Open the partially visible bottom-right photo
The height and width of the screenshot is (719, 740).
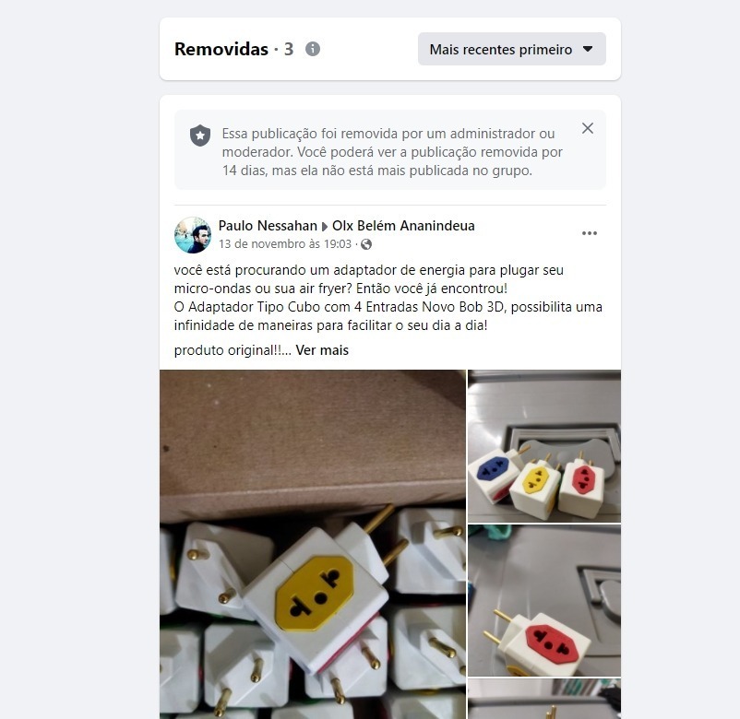[x=544, y=699]
